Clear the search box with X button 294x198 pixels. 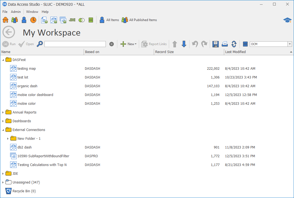pos(112,44)
